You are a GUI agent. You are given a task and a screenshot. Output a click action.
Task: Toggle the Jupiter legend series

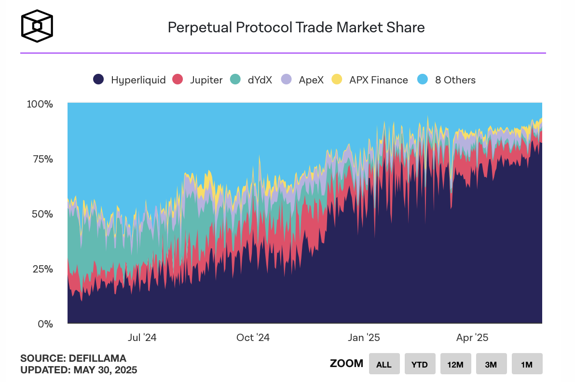206,80
